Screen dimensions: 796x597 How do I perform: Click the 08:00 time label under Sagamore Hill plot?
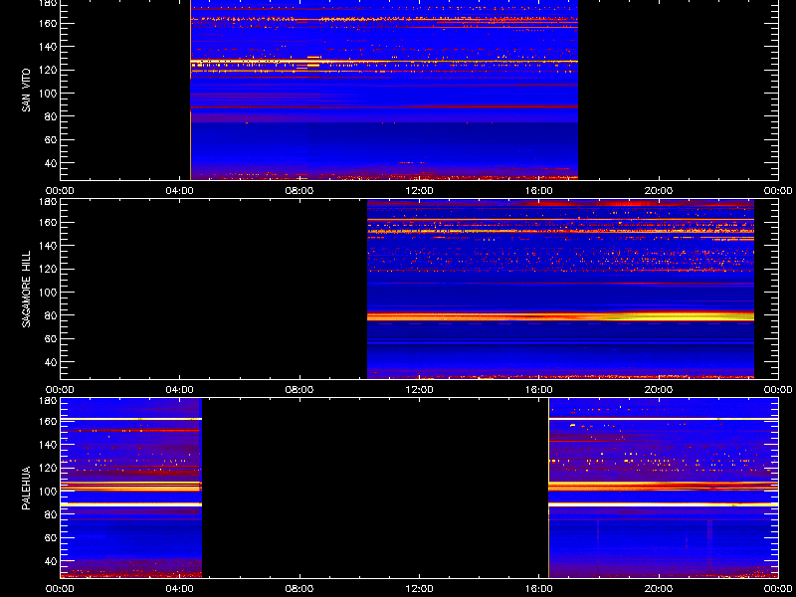pos(299,390)
